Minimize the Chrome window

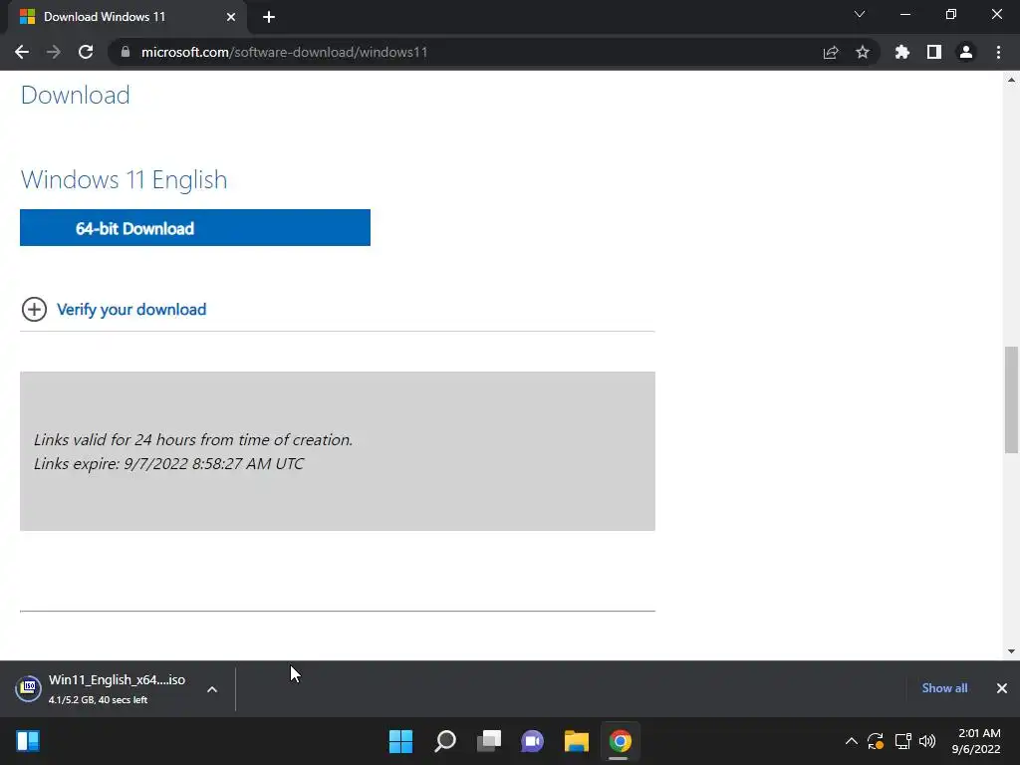[x=904, y=14]
